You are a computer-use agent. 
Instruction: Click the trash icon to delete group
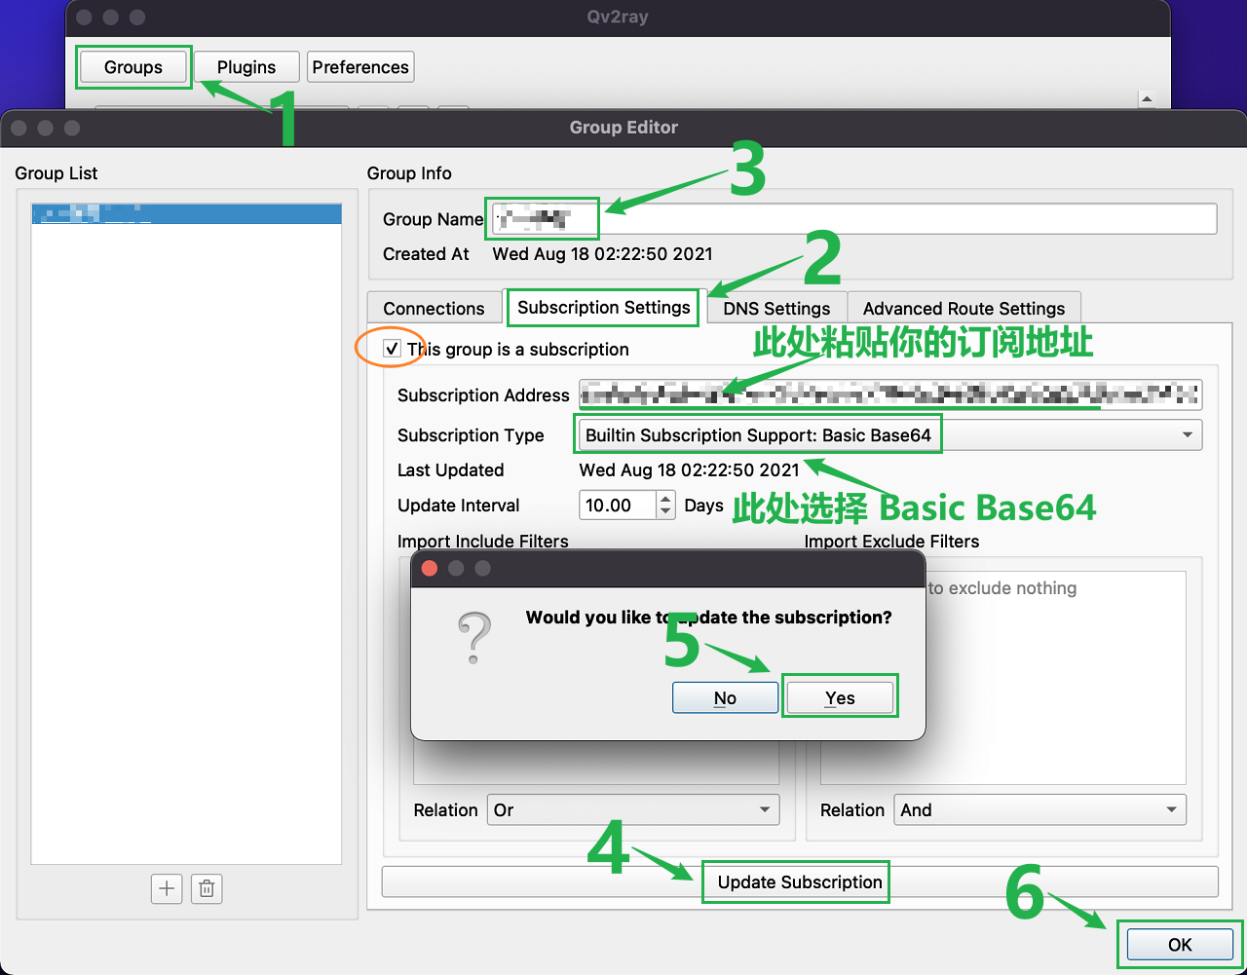[207, 888]
